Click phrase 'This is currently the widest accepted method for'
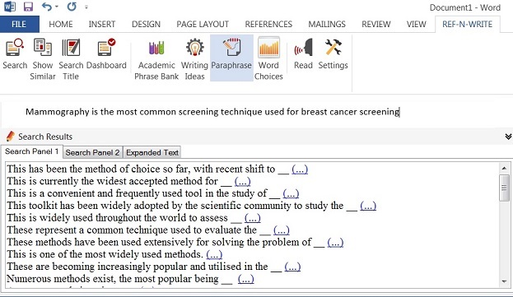This screenshot has width=513, height=297. [112, 181]
